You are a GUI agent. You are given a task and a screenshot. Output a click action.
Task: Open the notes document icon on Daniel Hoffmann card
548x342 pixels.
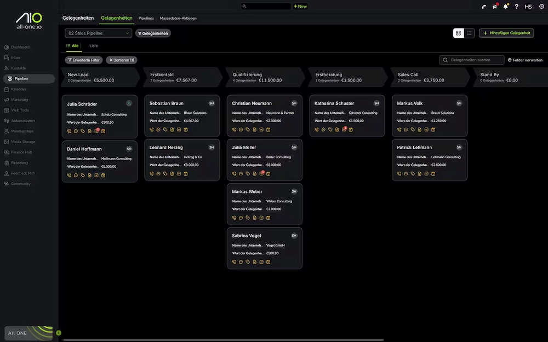(x=89, y=175)
